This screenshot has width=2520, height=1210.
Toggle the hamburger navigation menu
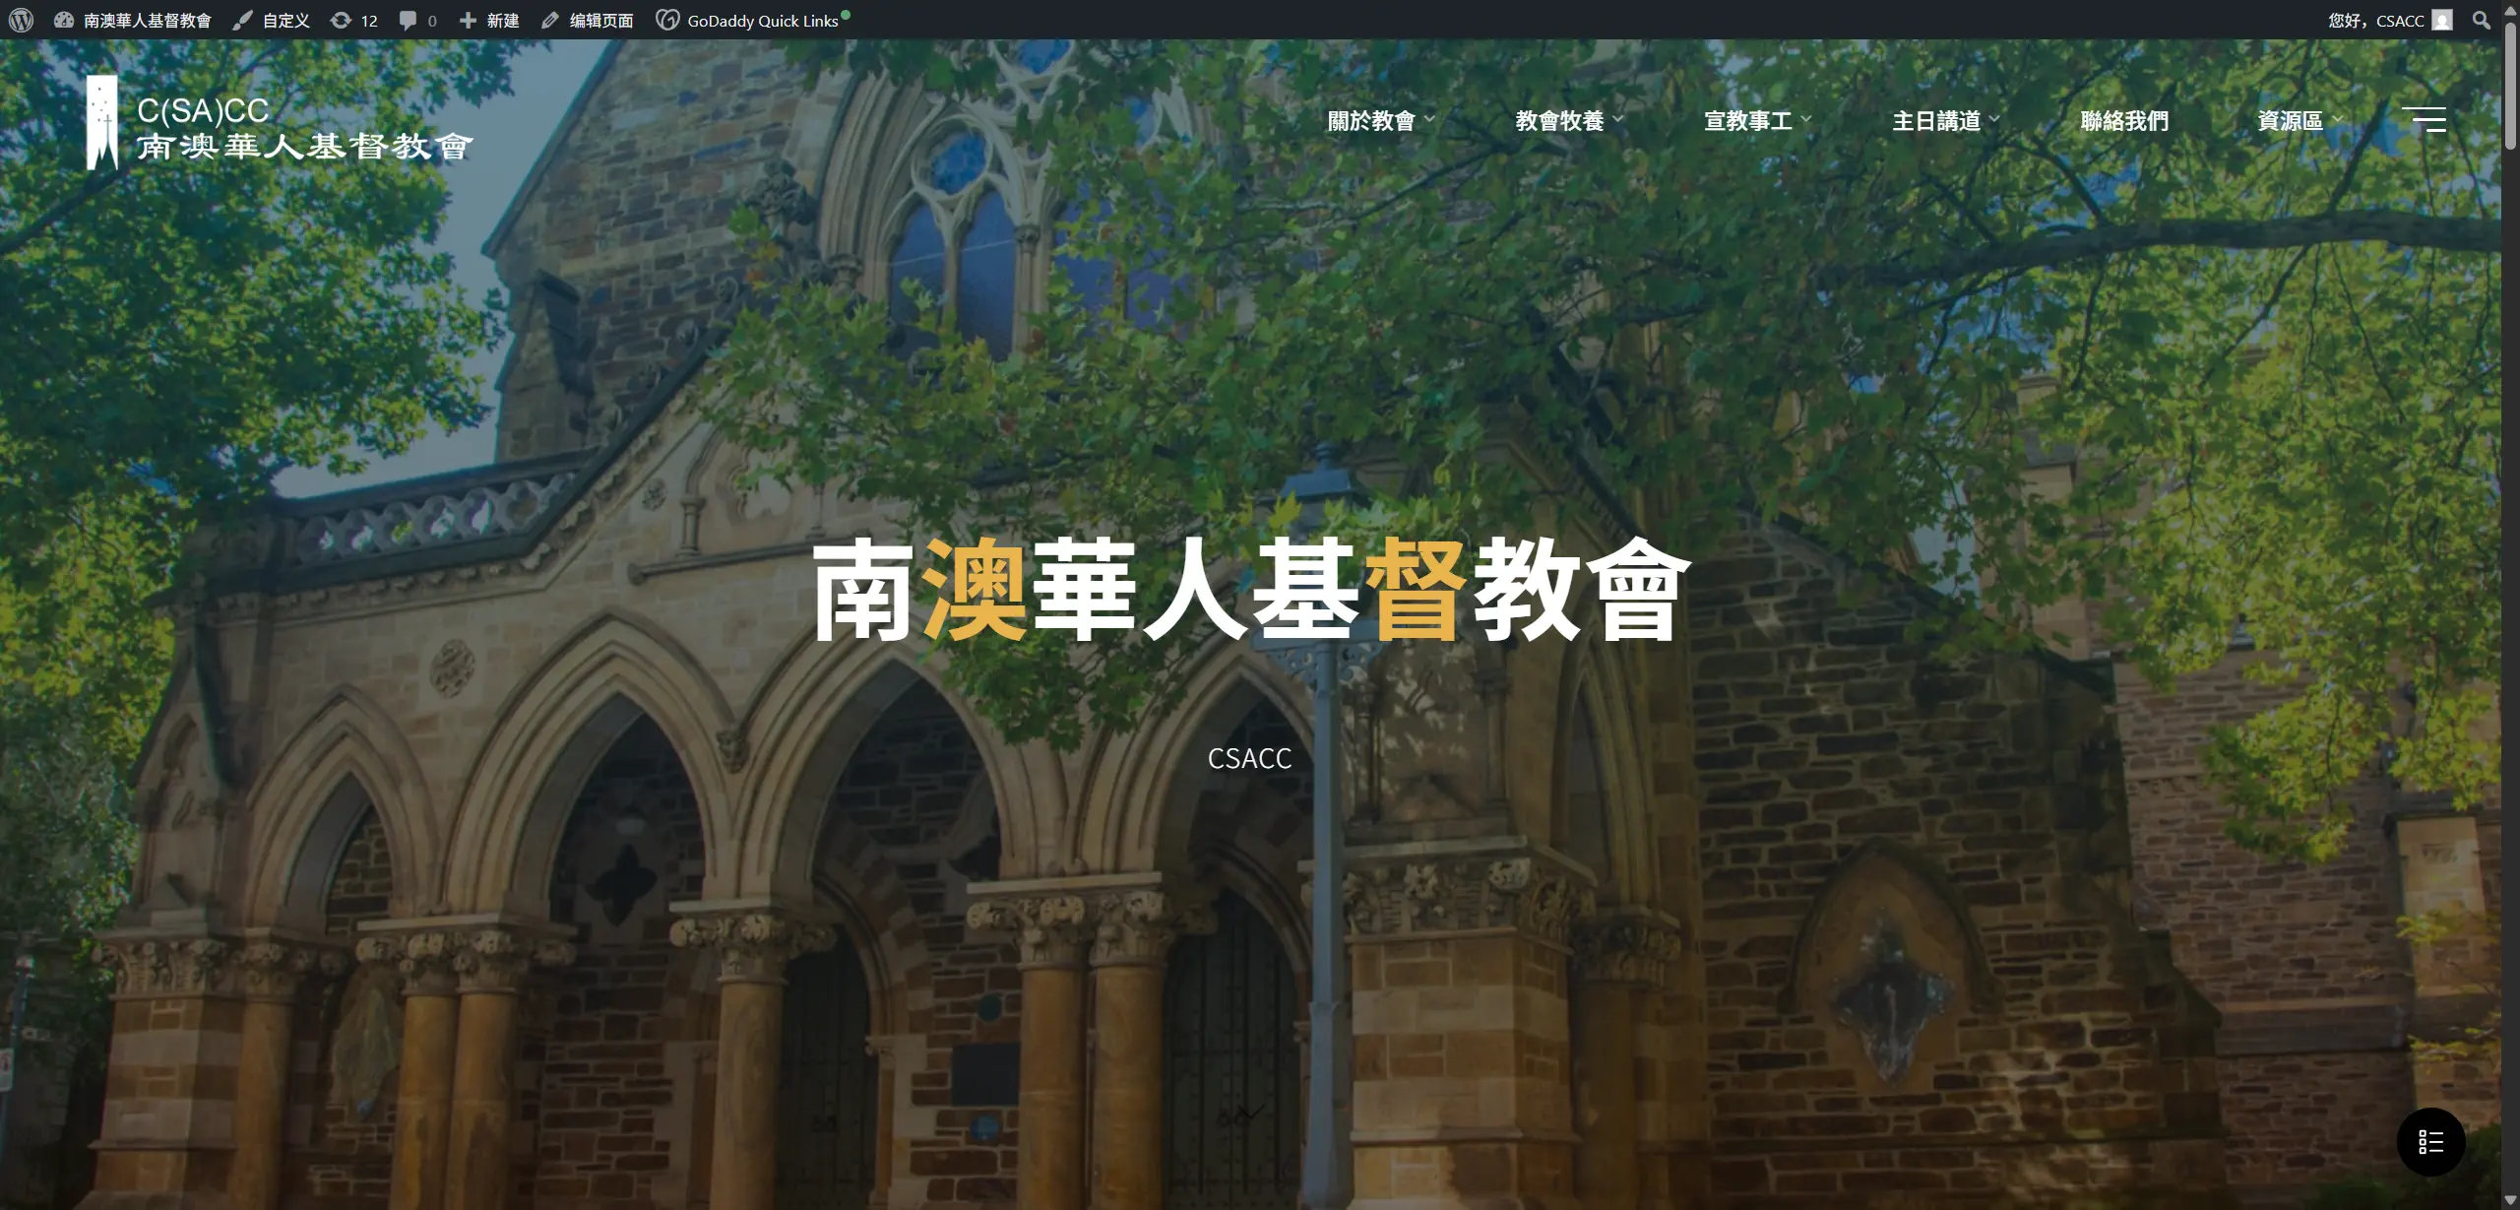click(x=2425, y=119)
